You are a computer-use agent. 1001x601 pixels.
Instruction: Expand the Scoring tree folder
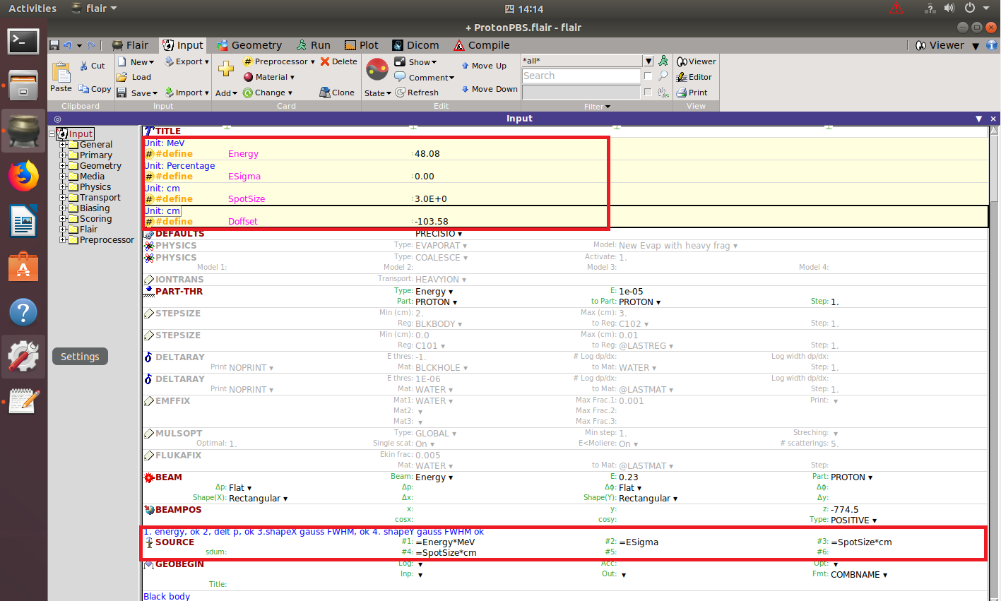[x=64, y=219]
